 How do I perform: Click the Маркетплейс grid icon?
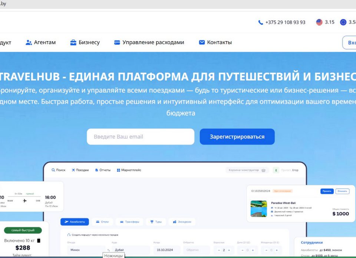click(x=118, y=170)
